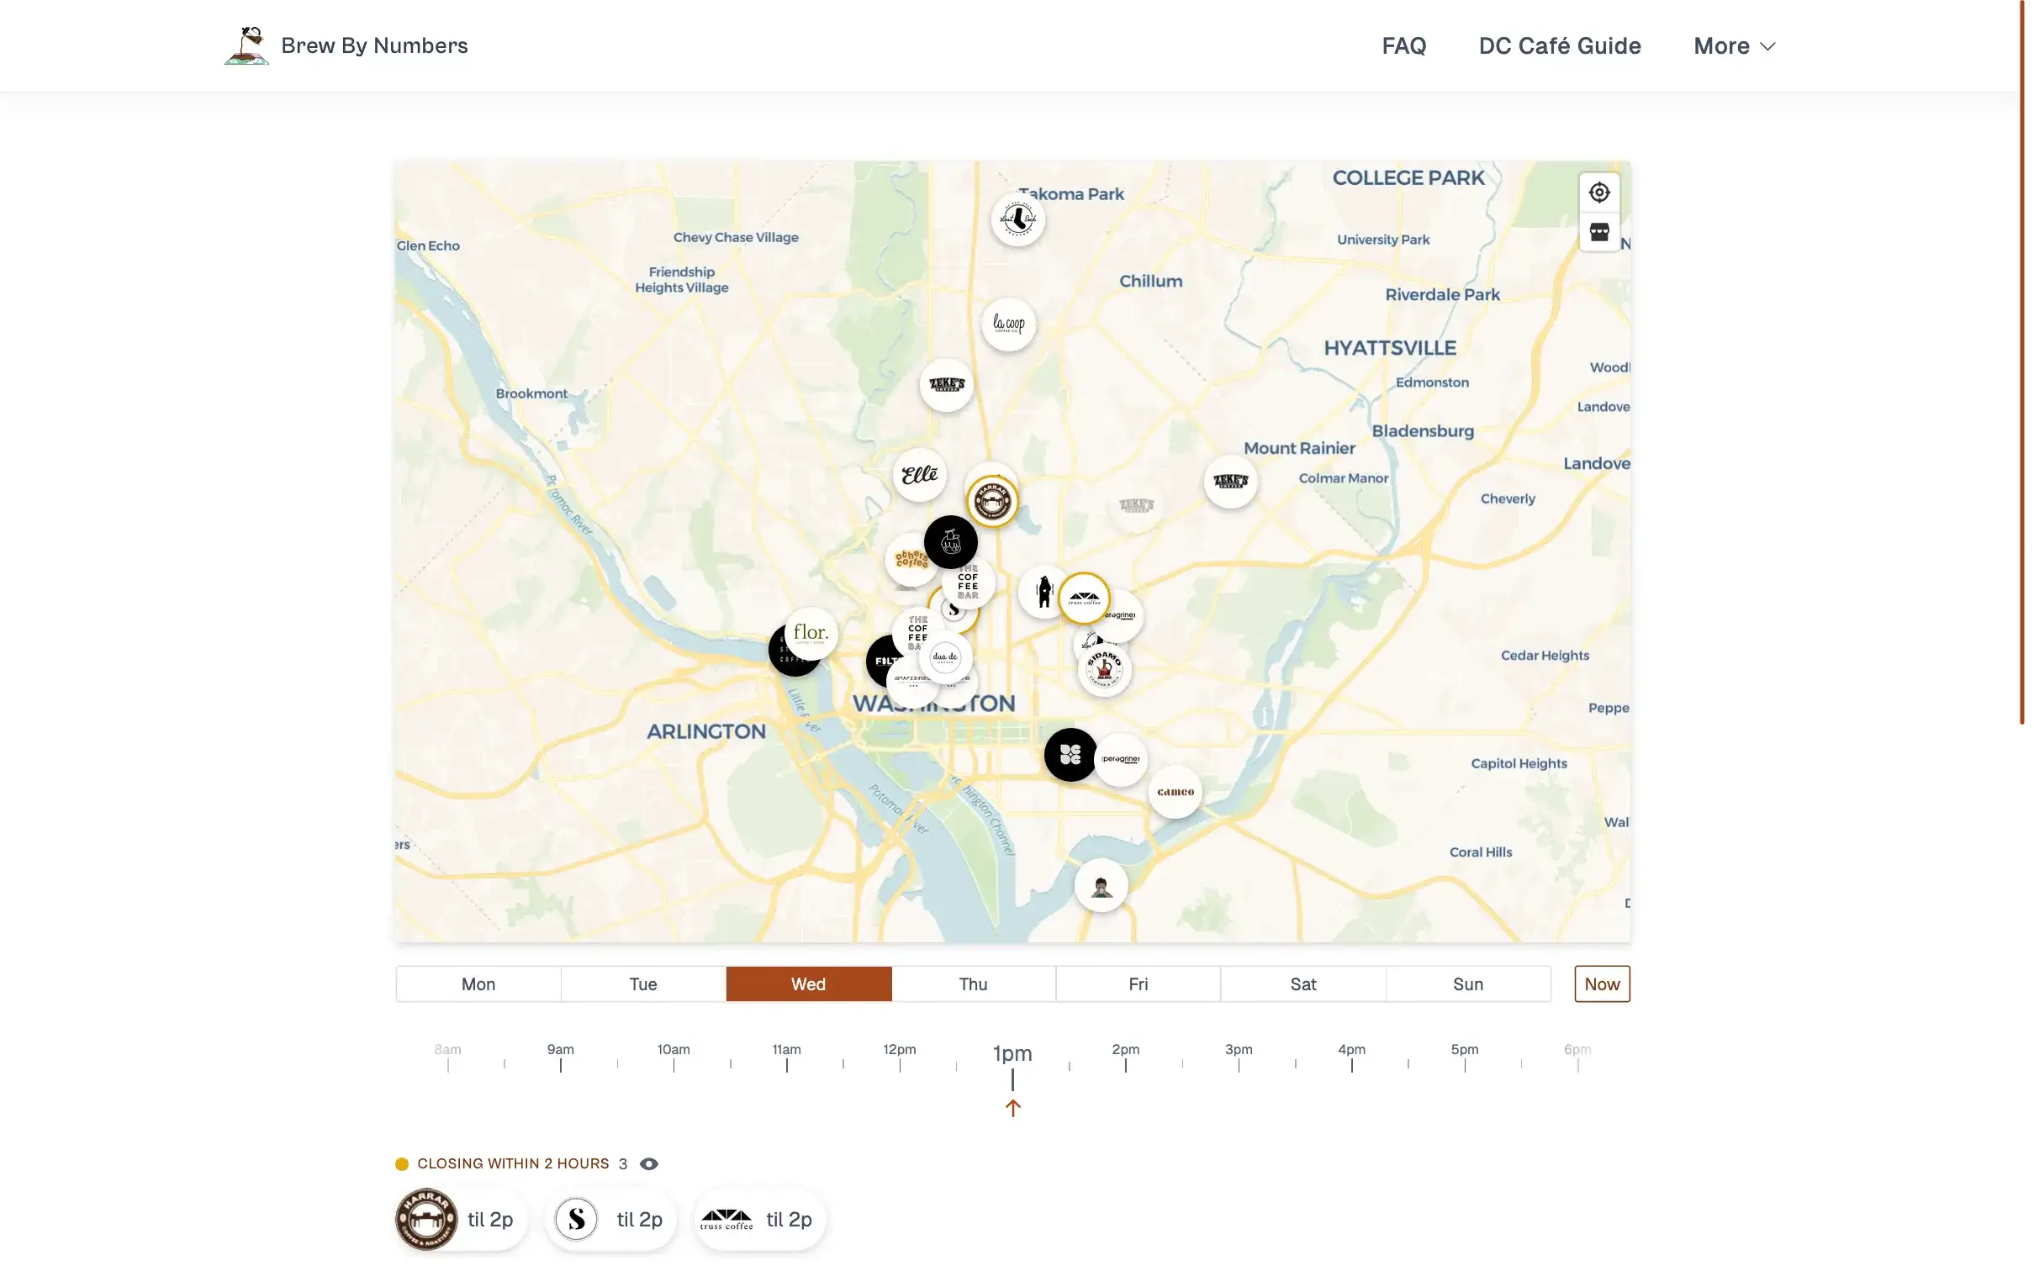Viewport: 2034px width, 1271px height.
Task: Open the cameo café marker
Action: tap(1175, 792)
